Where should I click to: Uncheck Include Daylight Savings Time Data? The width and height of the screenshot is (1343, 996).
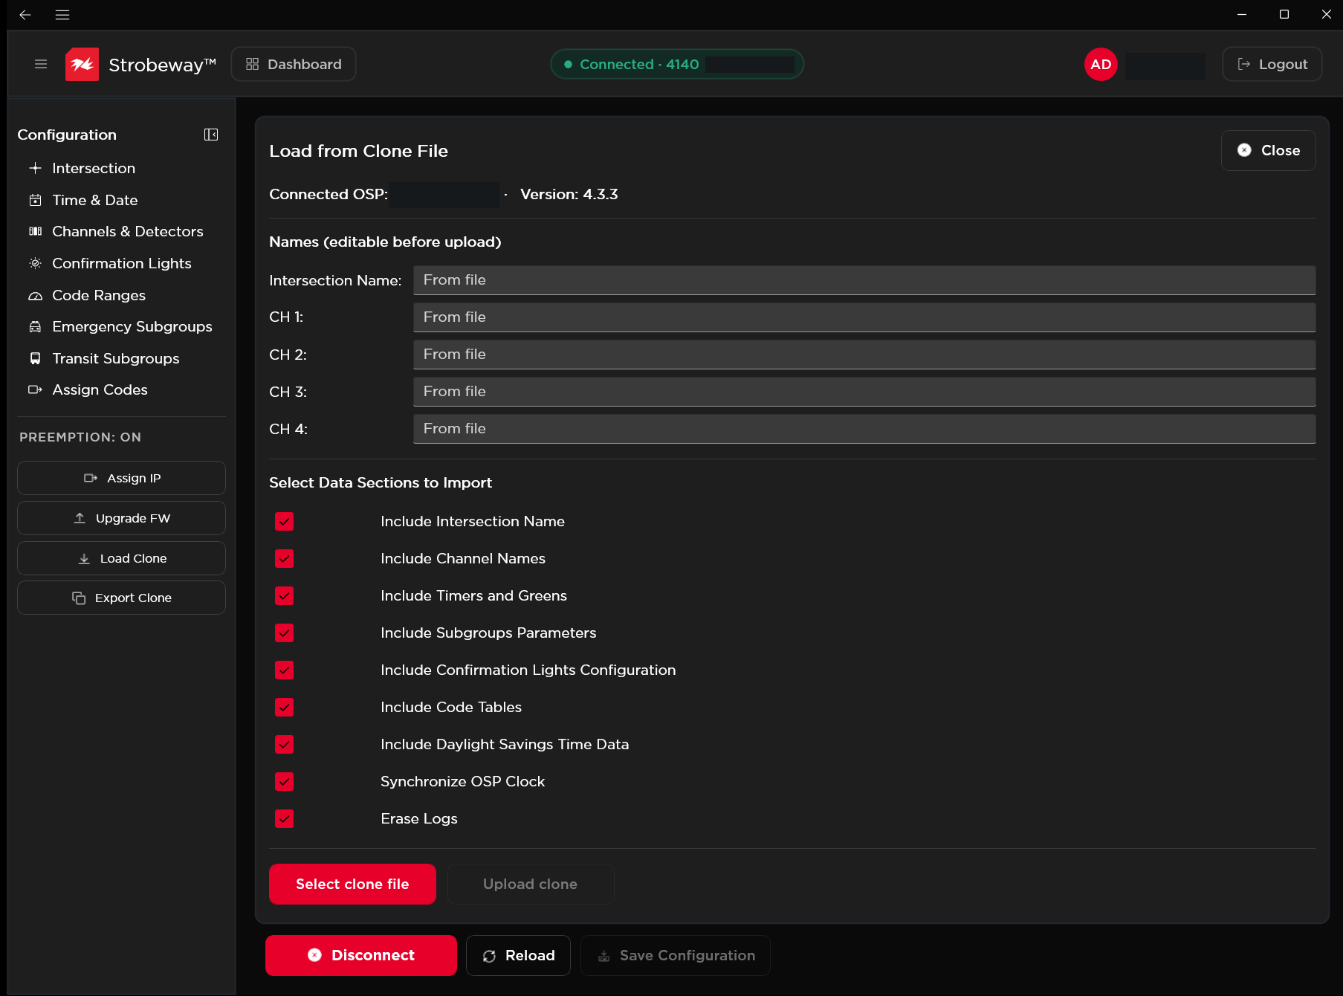tap(284, 745)
